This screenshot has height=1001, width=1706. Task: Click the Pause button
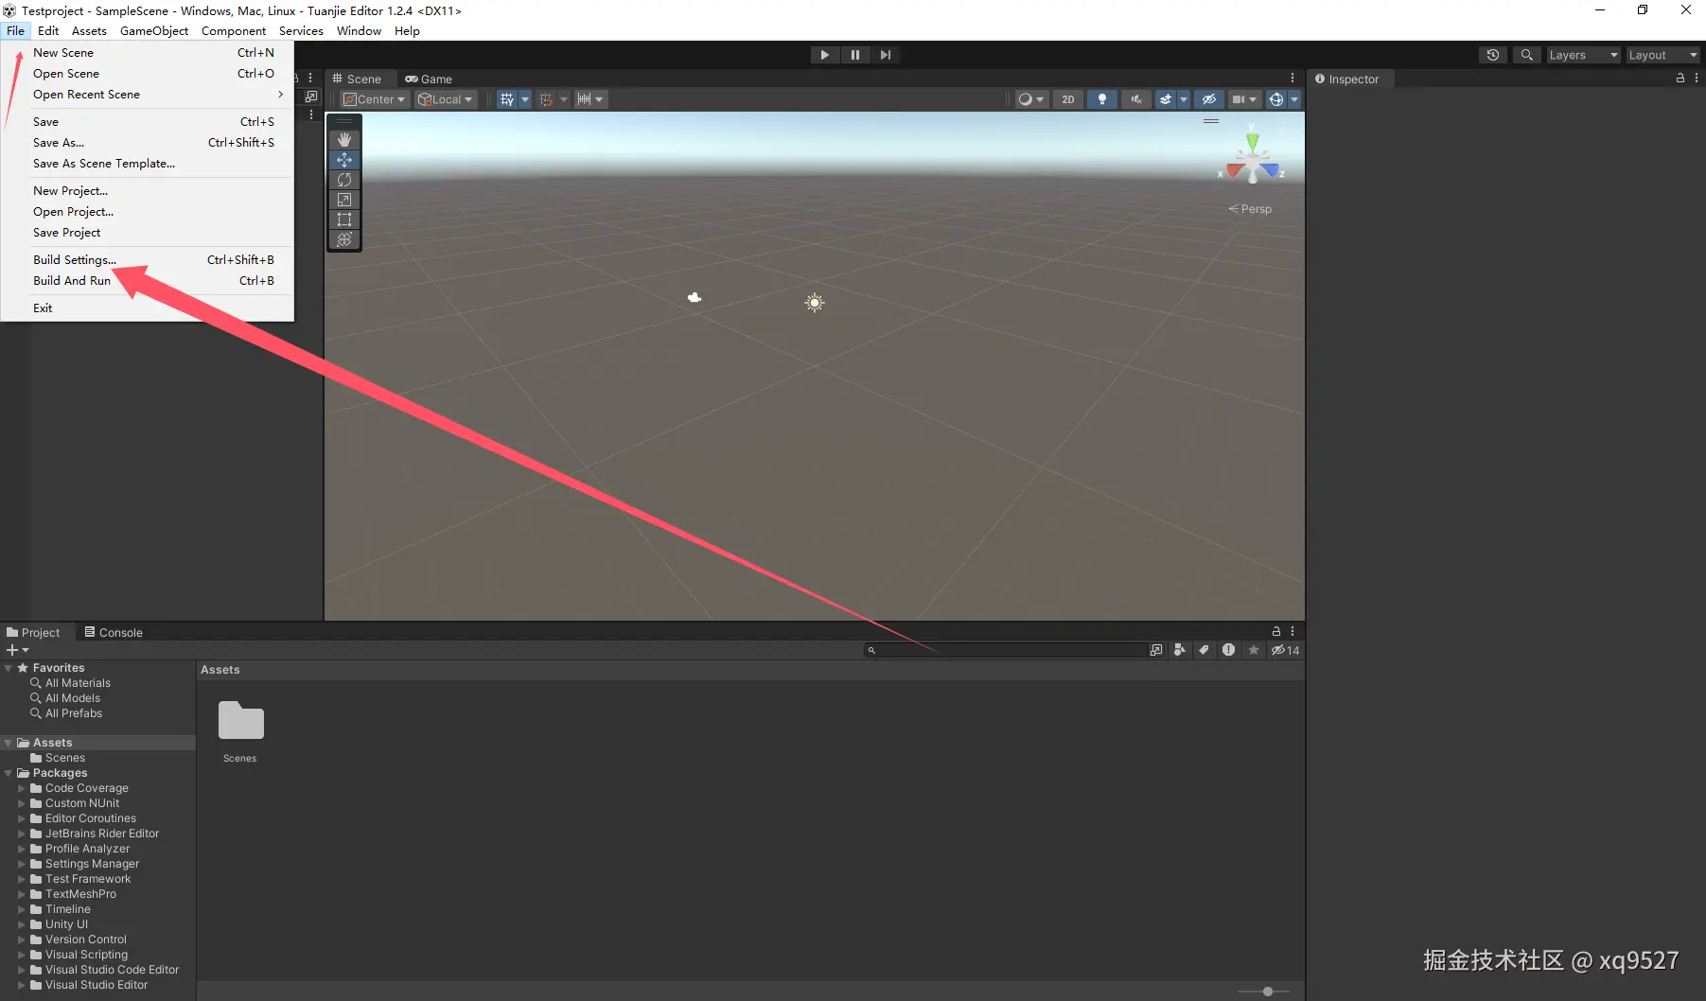(x=855, y=55)
